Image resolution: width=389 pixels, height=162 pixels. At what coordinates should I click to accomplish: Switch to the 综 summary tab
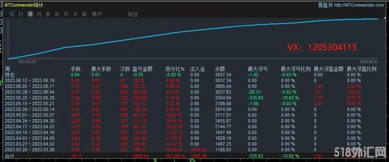[x=12, y=14]
